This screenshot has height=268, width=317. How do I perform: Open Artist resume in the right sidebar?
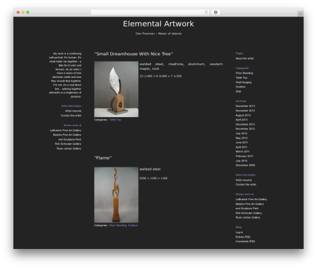click(x=243, y=180)
